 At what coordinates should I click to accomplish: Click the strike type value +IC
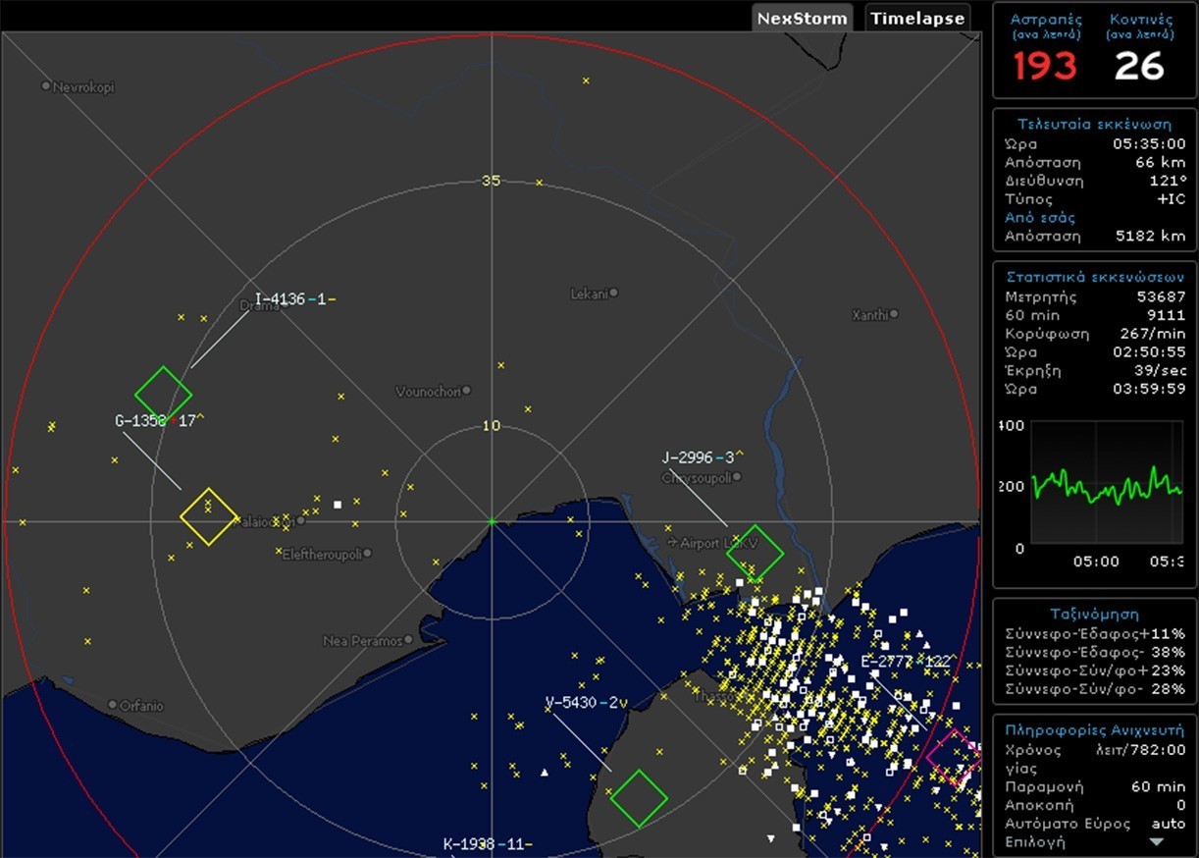pyautogui.click(x=1171, y=199)
